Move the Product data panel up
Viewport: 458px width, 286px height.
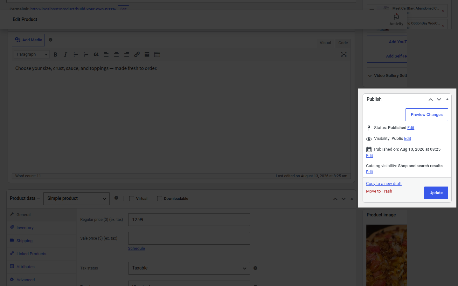click(335, 199)
